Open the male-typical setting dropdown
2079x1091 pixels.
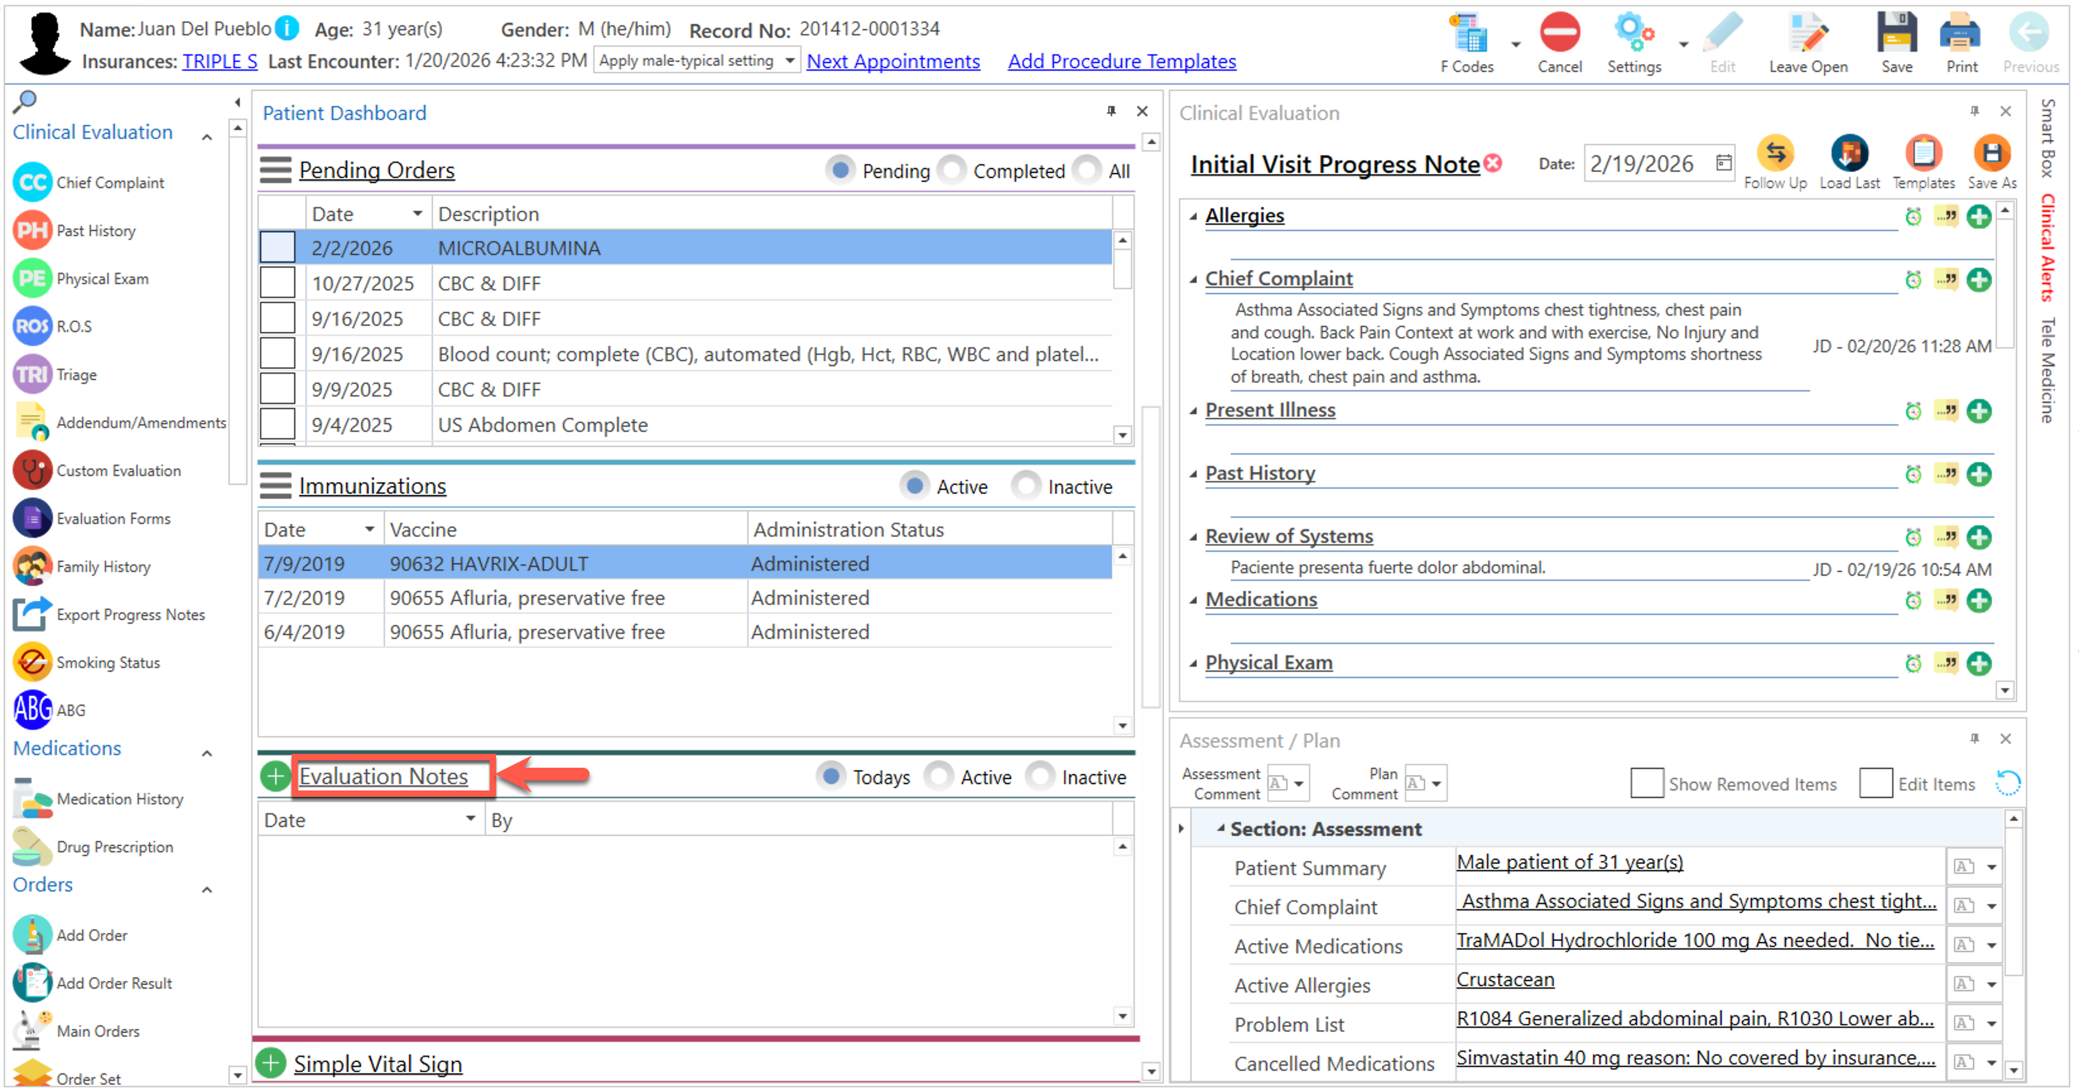[x=790, y=61]
